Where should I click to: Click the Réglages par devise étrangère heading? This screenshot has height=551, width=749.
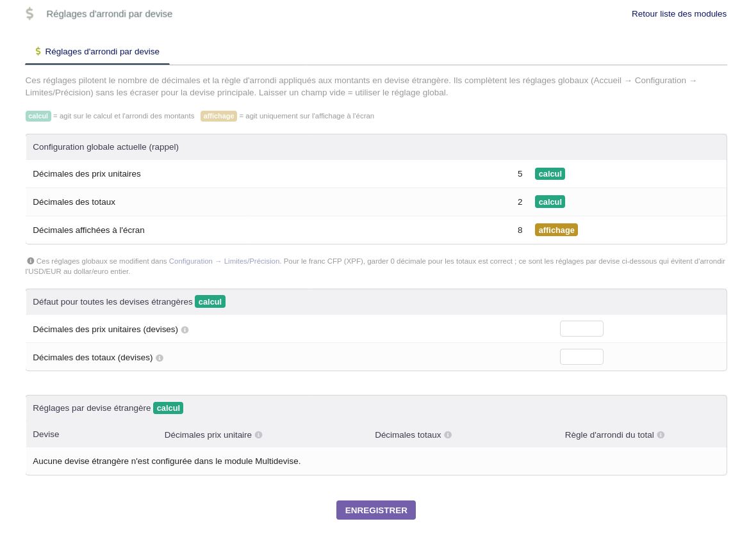92,408
